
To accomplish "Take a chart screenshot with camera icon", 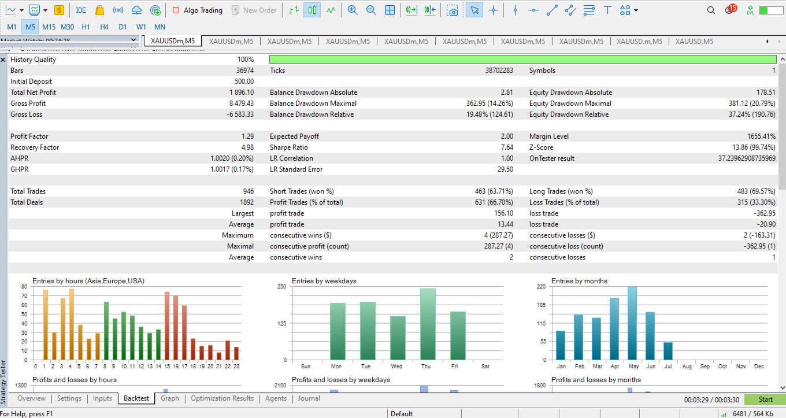I will [454, 10].
